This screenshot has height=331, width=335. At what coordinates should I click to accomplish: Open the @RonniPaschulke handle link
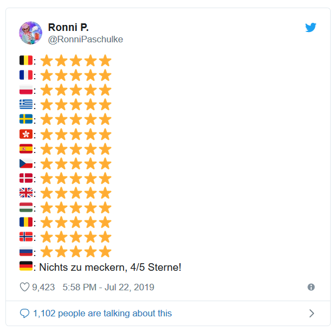pos(86,39)
